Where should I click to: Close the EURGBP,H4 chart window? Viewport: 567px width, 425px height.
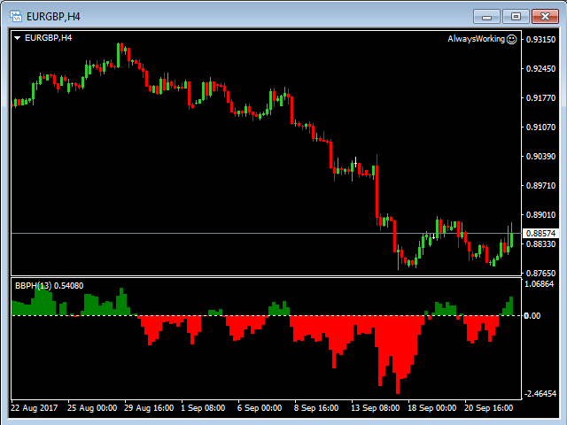click(543, 16)
